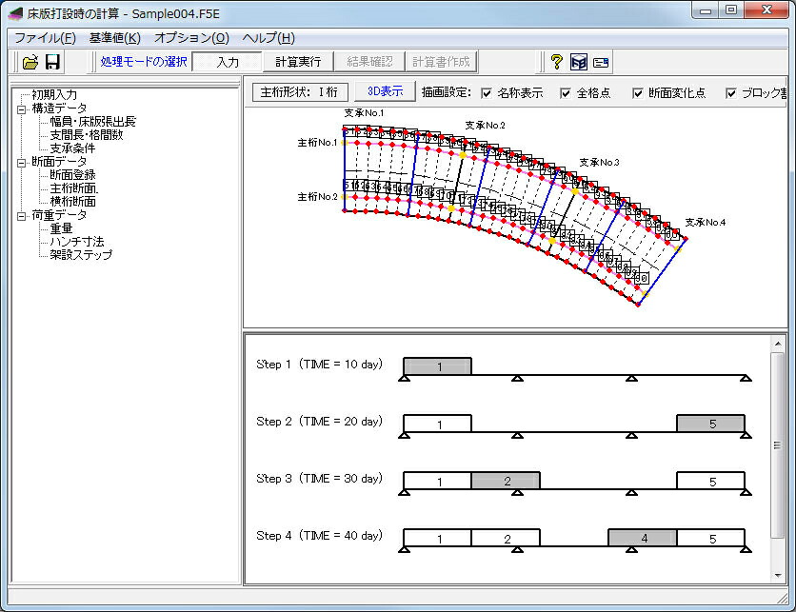Viewport: 796px width, 612px height.
Task: Click scrollbar up arrow in step panel
Action: [778, 345]
